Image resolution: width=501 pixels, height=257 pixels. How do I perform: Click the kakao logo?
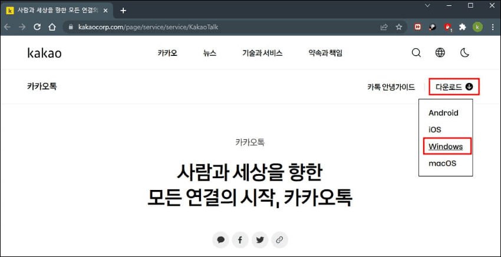[x=44, y=53]
